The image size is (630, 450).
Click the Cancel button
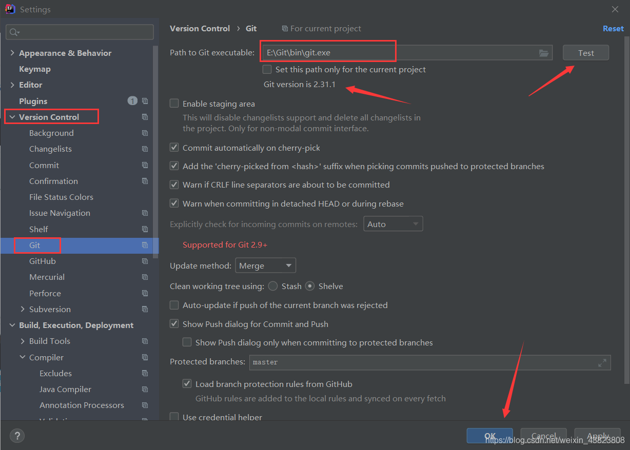(544, 436)
